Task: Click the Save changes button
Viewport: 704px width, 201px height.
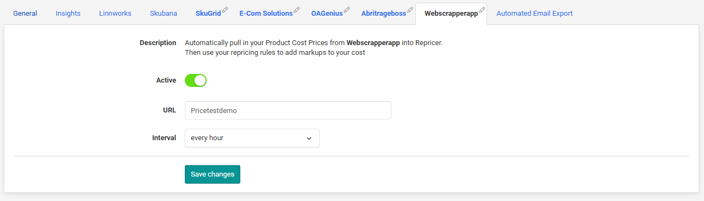Action: click(x=213, y=174)
